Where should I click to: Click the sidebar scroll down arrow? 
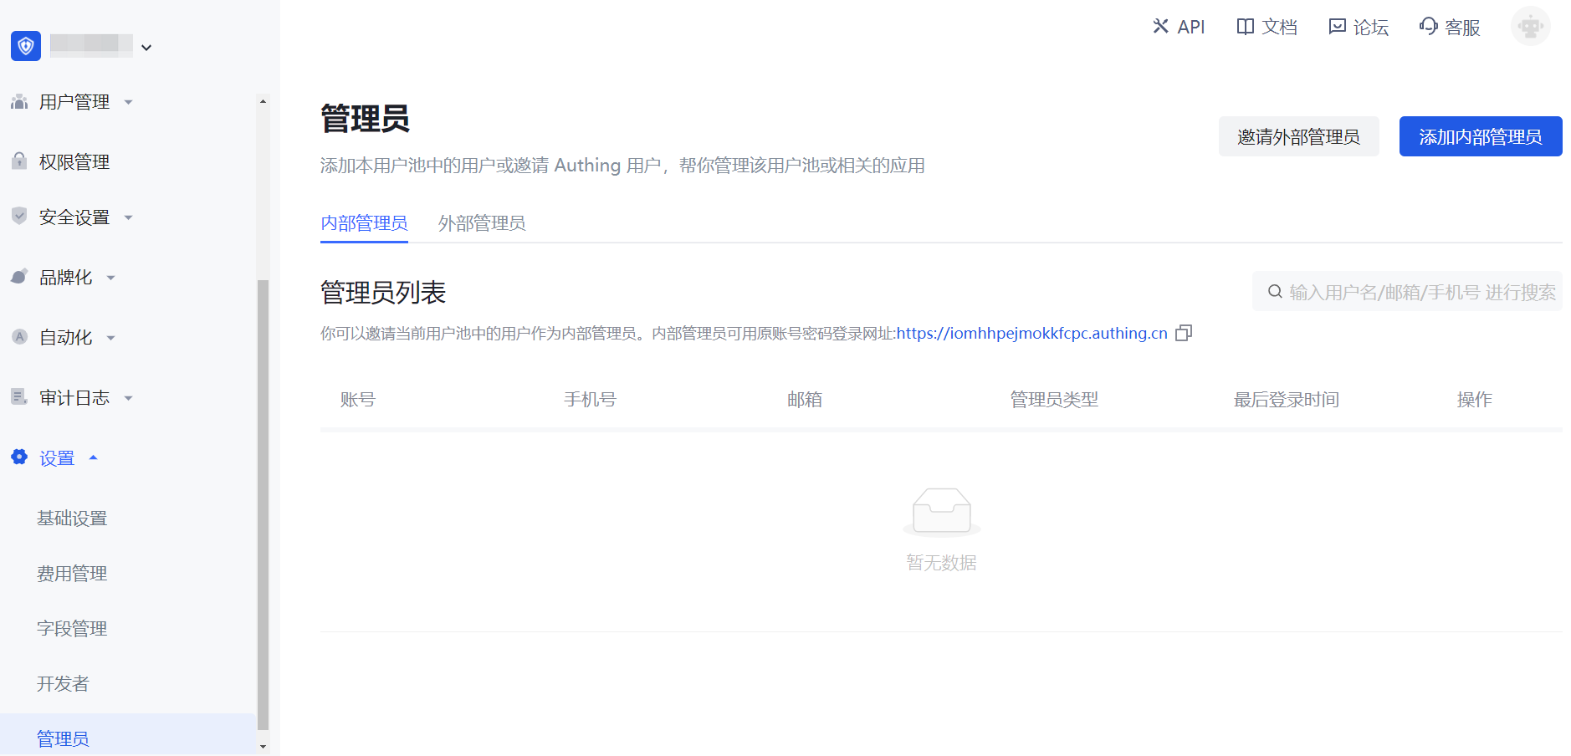[264, 746]
